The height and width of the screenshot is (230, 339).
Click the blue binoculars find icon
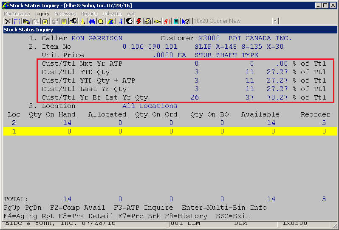click(x=92, y=21)
